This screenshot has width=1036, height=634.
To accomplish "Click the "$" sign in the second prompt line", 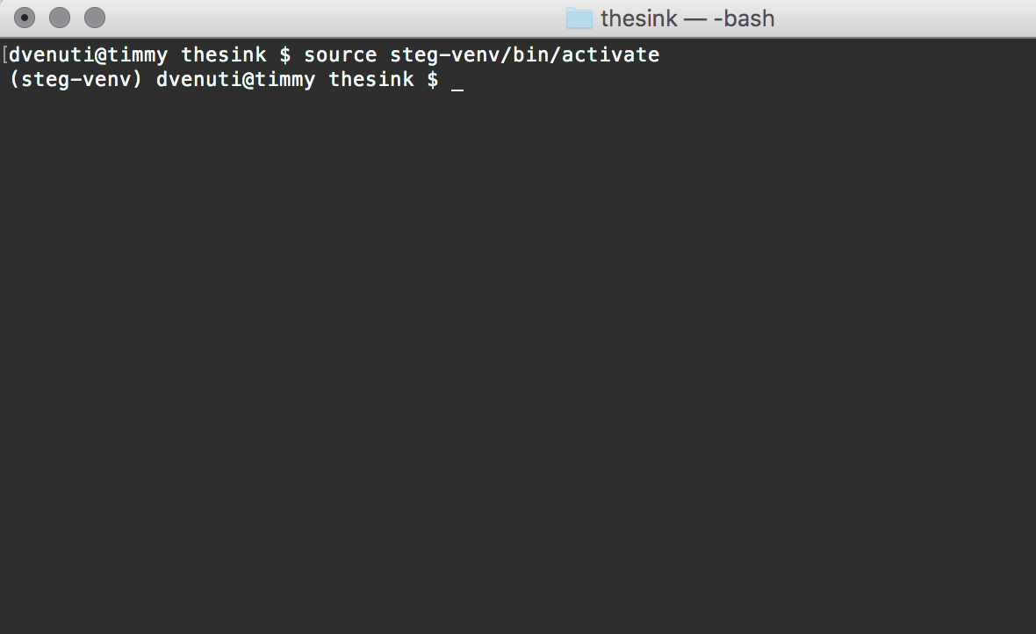I will pos(432,80).
